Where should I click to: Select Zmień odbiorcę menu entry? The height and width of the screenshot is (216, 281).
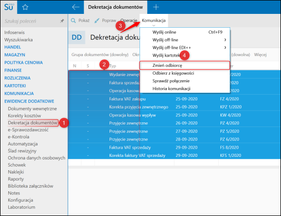tap(185, 65)
